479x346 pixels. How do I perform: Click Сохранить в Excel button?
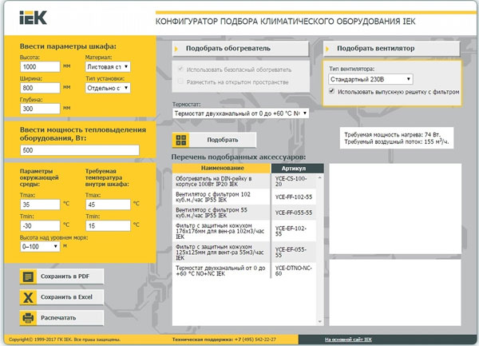coord(61,297)
